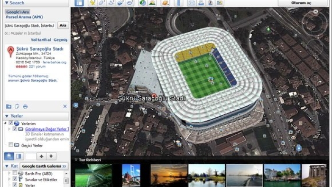
Task: Collapse the Tur Rehberi strip chevron
Action: tap(76, 159)
